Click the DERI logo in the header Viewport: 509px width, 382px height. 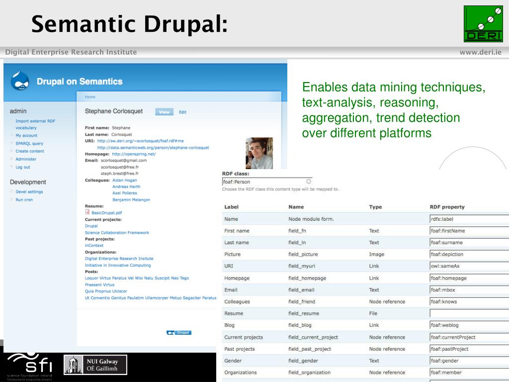coord(483,24)
